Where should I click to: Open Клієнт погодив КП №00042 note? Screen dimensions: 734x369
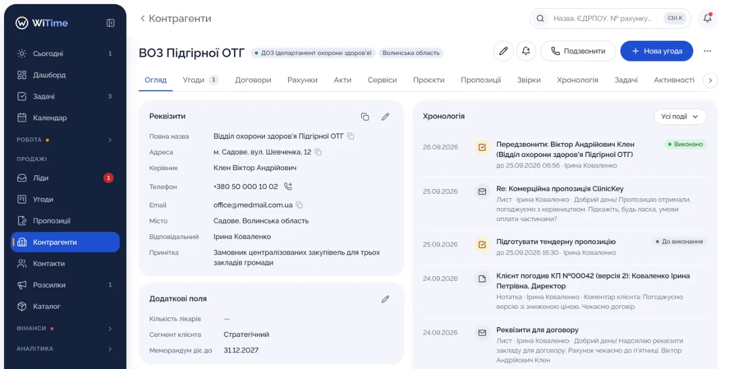tap(593, 281)
